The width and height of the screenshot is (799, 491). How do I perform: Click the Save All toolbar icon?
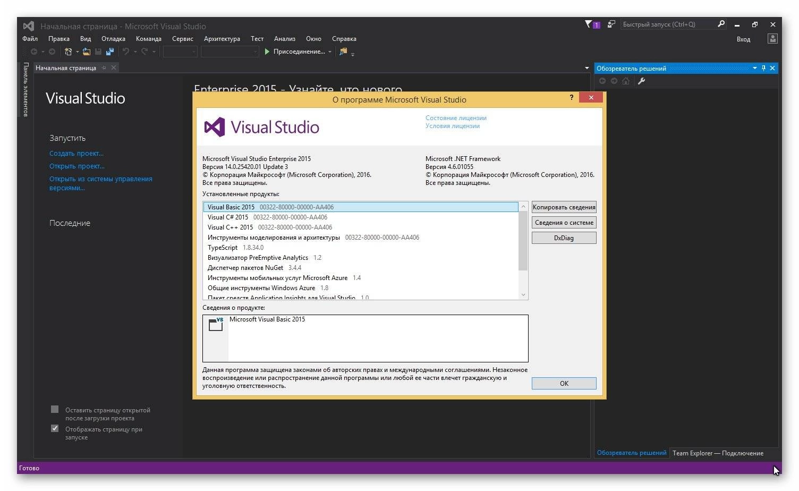(110, 52)
